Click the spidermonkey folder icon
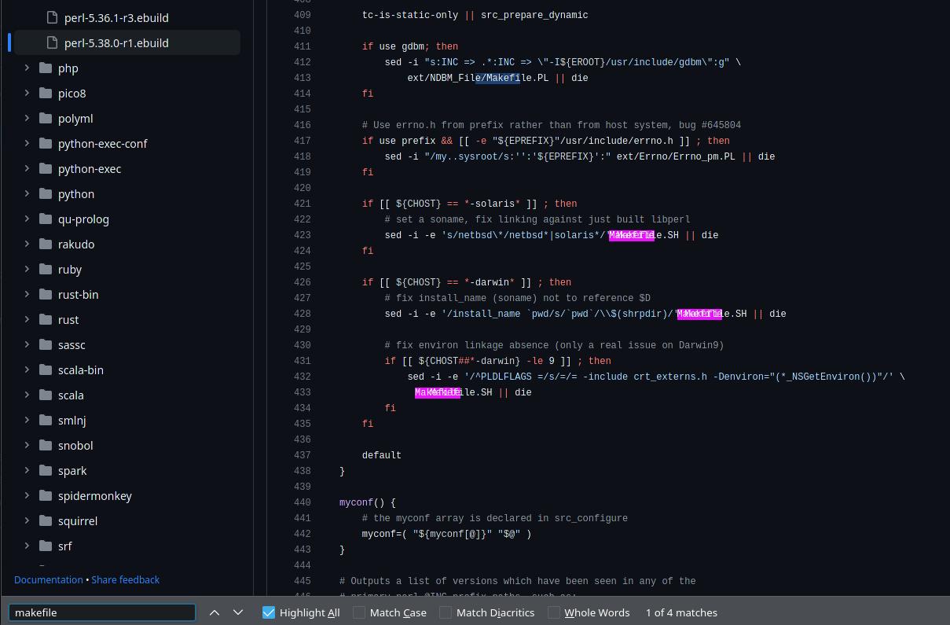This screenshot has height=625, width=950. tap(46, 495)
